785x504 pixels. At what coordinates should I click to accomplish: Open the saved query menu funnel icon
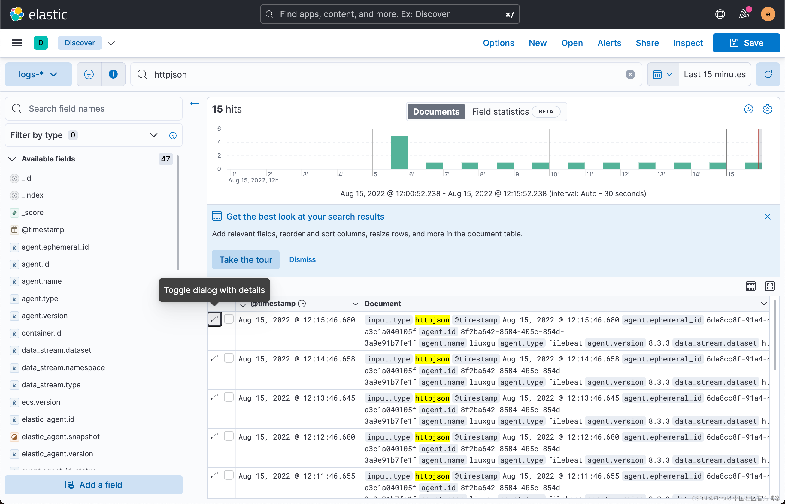pyautogui.click(x=89, y=74)
